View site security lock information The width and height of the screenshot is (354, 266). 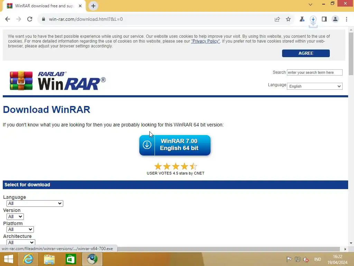(x=44, y=19)
